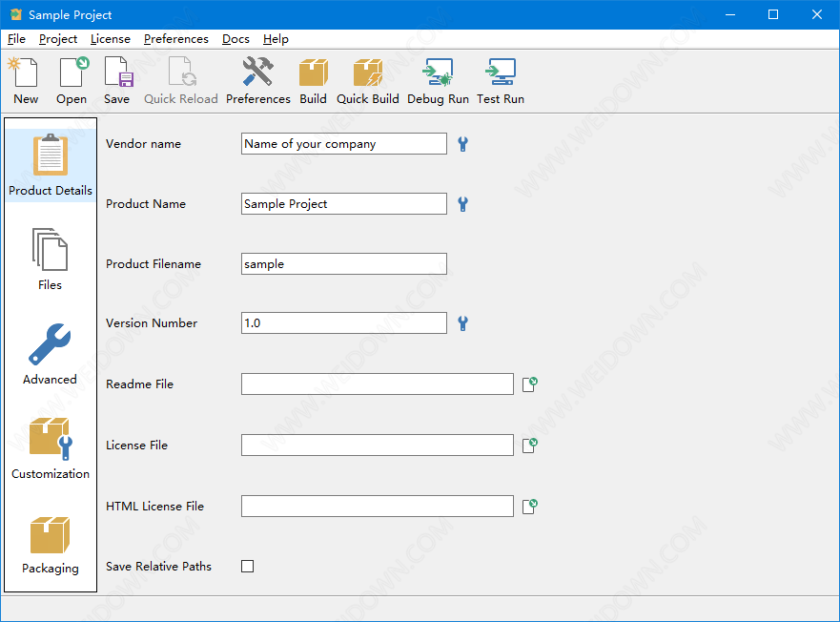Open the License menu
Screen dimensions: 840x622
[x=111, y=39]
